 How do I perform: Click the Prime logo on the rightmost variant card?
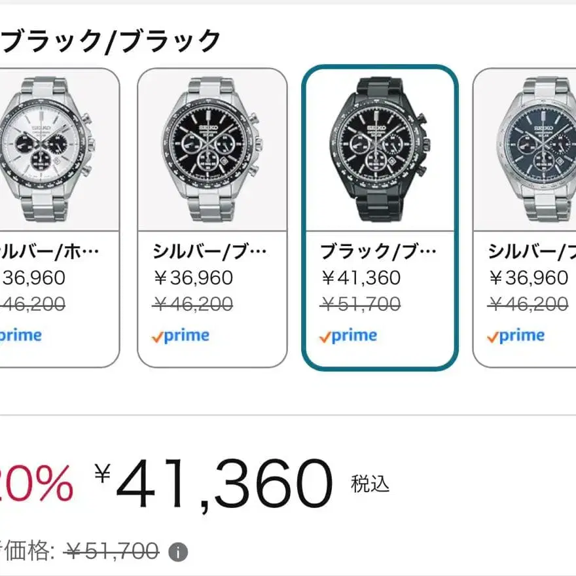pyautogui.click(x=517, y=336)
